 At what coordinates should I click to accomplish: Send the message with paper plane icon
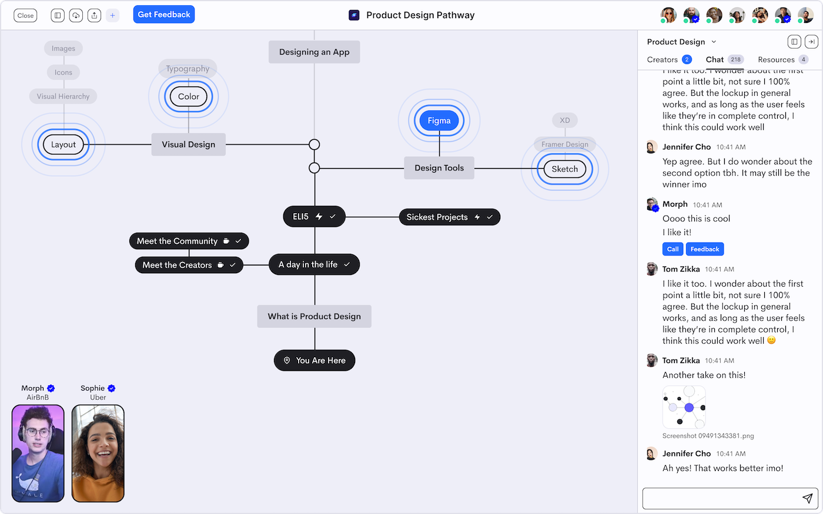[808, 499]
